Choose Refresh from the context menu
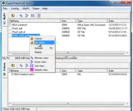 pos(42,48)
